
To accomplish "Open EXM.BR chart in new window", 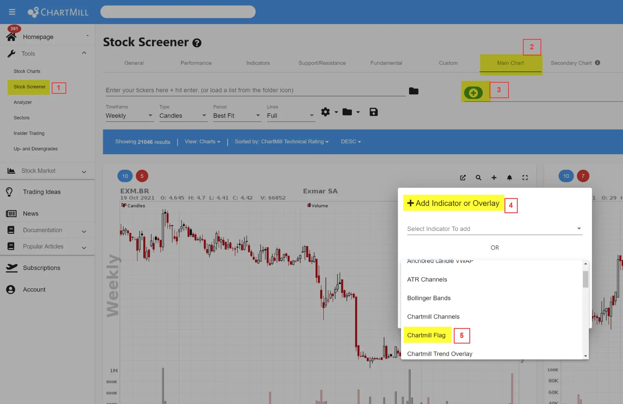I will 463,178.
